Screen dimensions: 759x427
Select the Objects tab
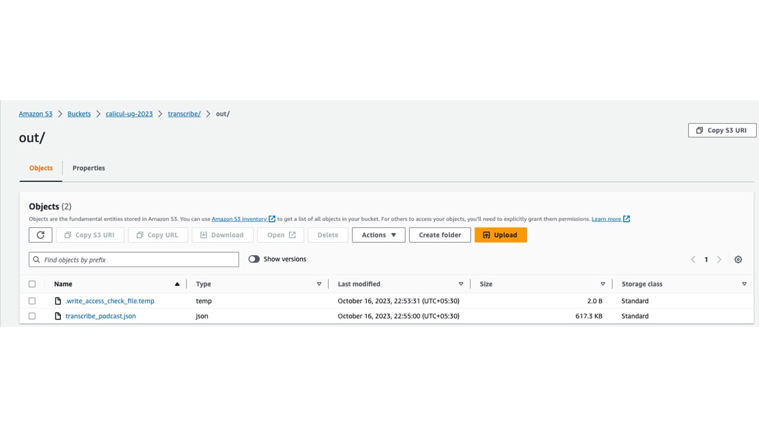click(41, 168)
